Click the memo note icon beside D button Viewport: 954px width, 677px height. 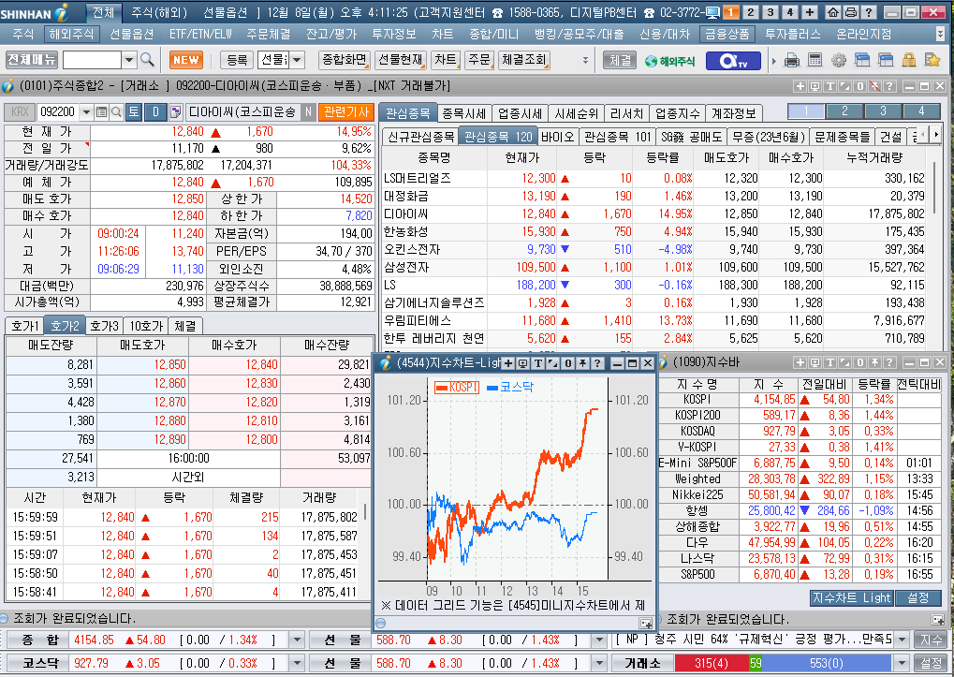(176, 112)
